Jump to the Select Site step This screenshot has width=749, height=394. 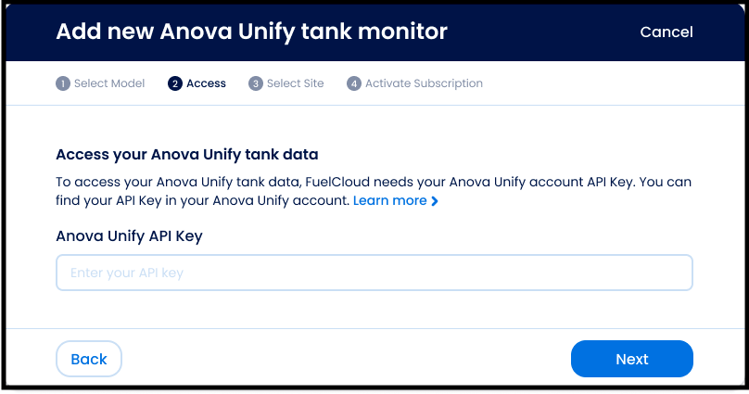tap(295, 83)
